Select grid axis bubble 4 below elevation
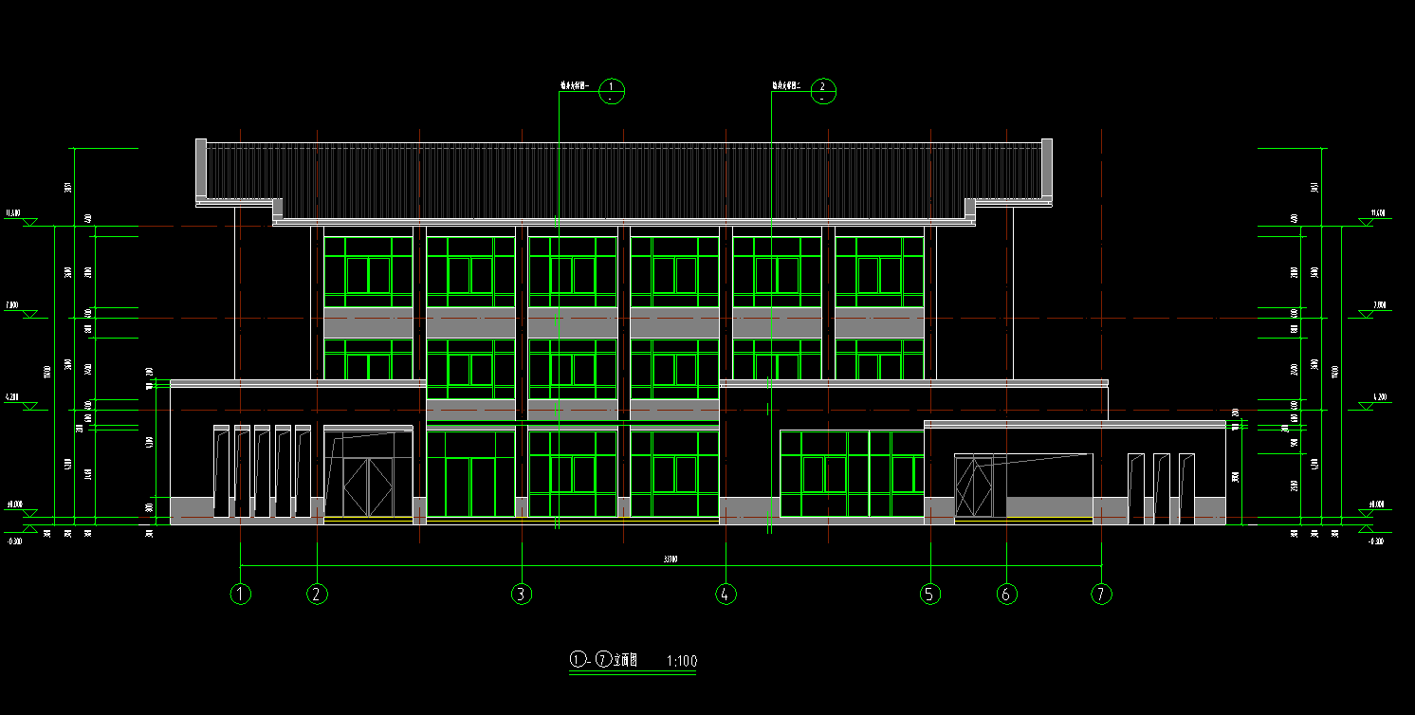 point(726,595)
